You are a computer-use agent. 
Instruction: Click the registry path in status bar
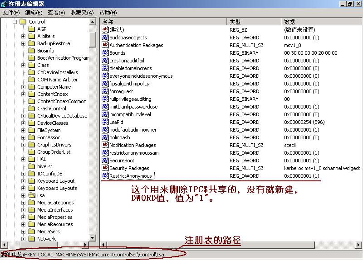point(83,255)
